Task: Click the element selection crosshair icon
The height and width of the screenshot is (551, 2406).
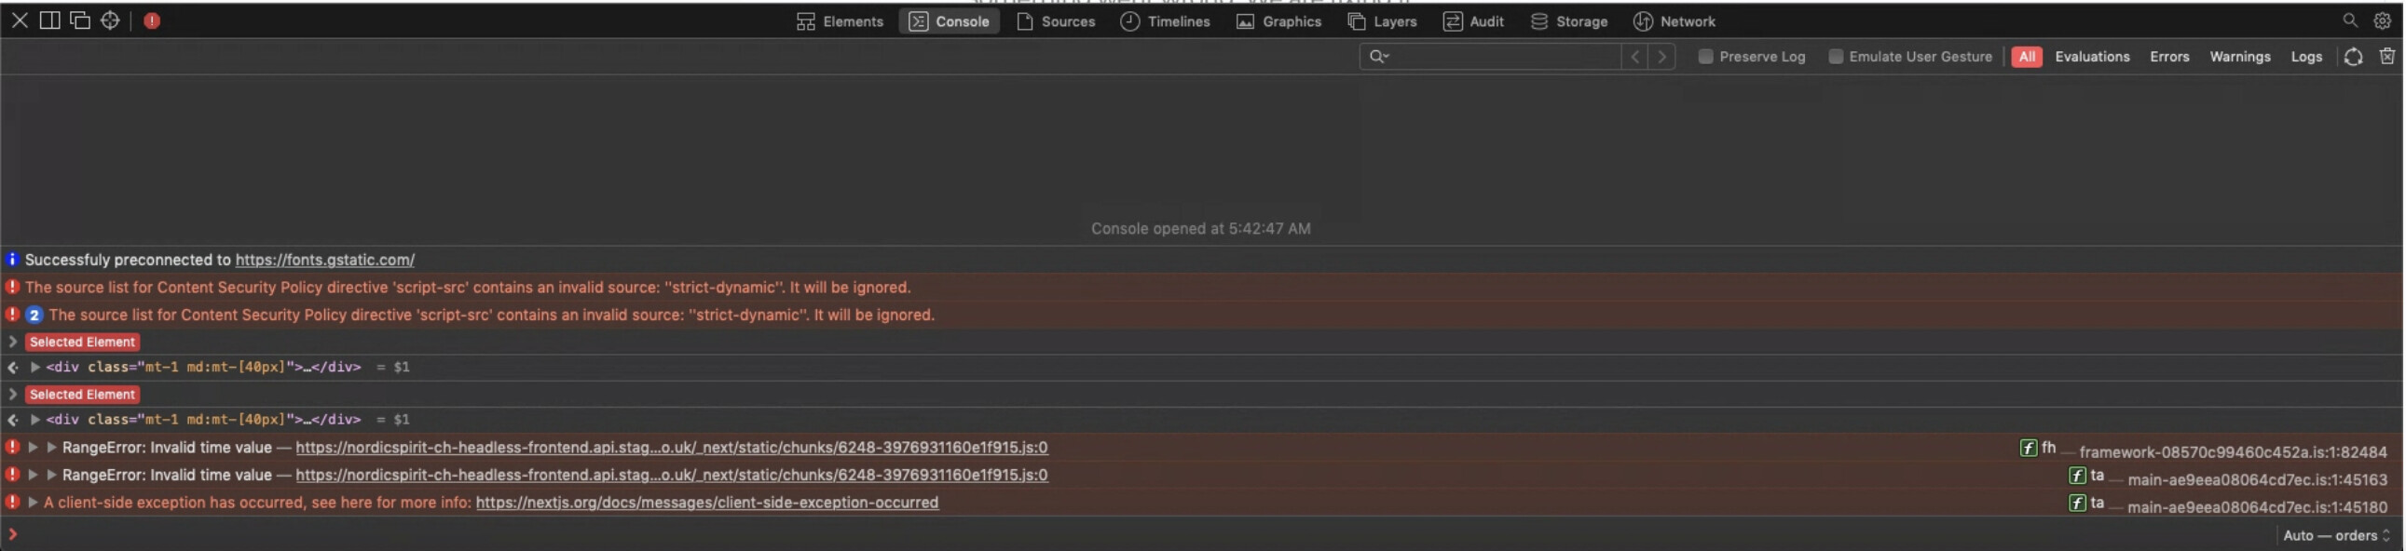Action: [x=110, y=20]
